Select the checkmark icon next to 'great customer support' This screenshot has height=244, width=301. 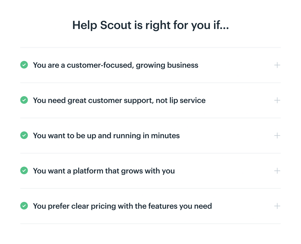(x=24, y=100)
